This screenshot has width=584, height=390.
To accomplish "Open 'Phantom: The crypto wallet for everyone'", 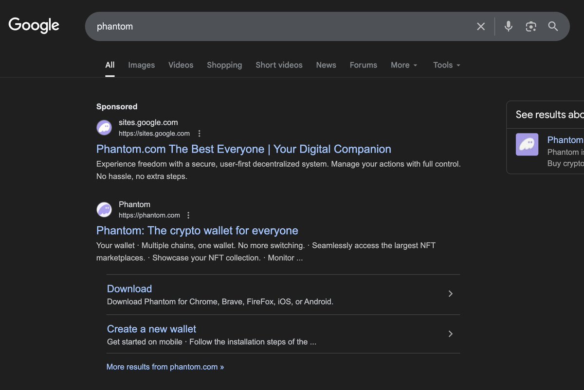I will click(x=197, y=231).
